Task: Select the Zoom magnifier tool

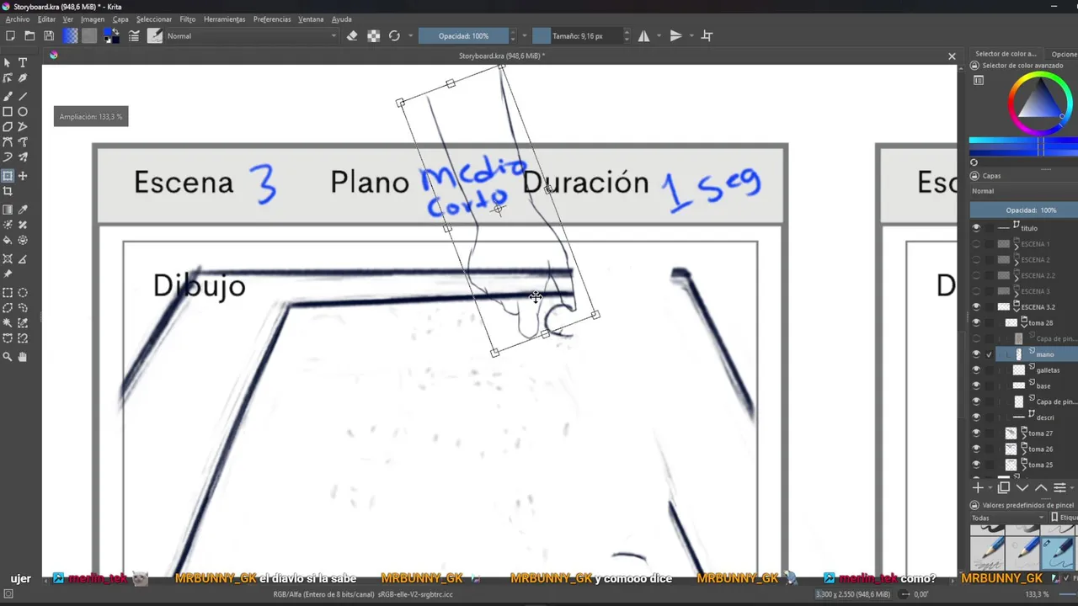Action: (x=8, y=357)
